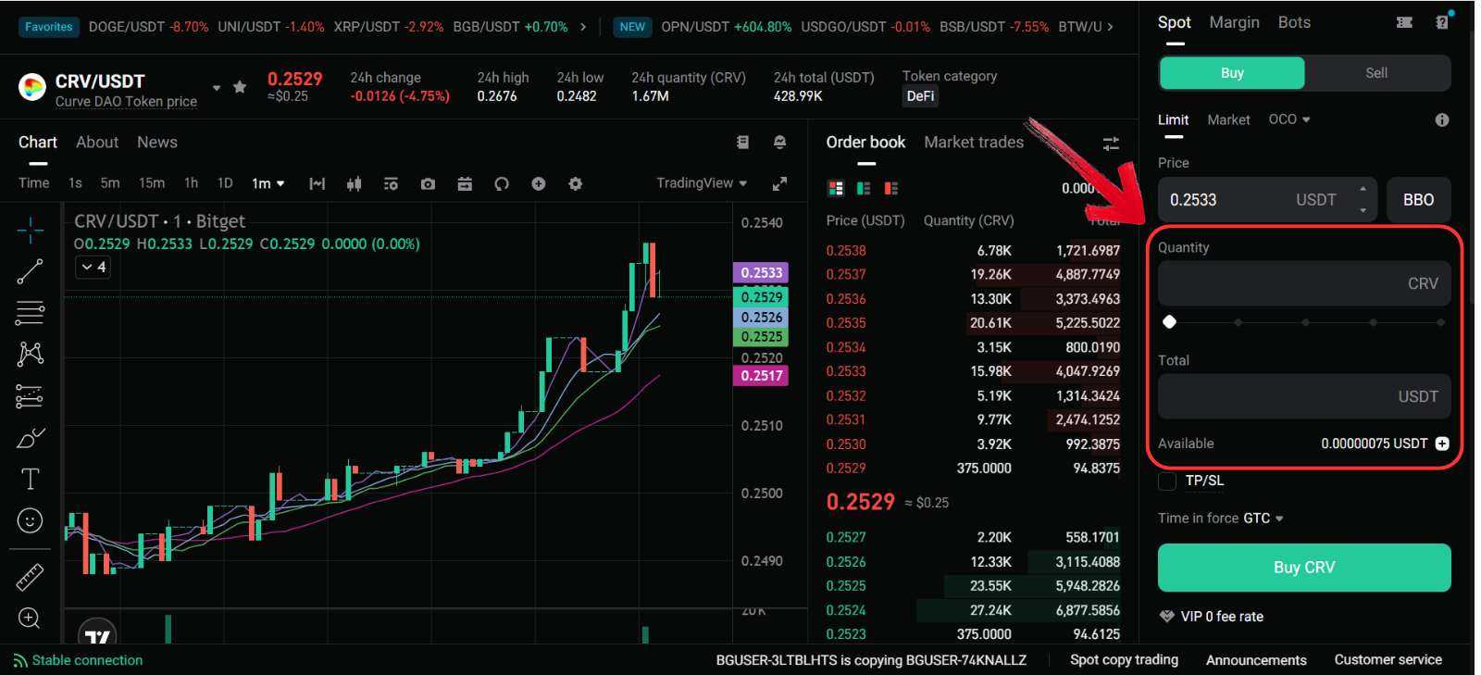The image size is (1481, 675).
Task: Open the help question icon with dot
Action: click(x=1443, y=20)
